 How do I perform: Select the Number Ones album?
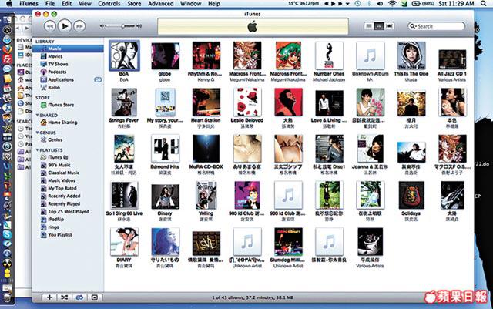[329, 56]
